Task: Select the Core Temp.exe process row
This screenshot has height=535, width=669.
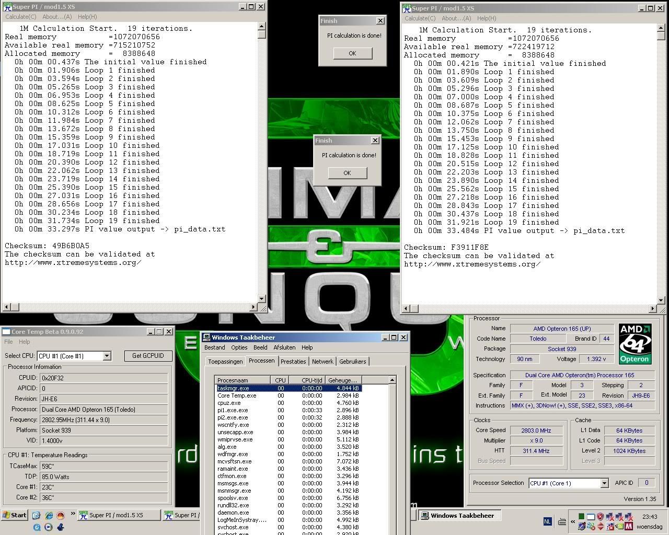Action: pyautogui.click(x=288, y=396)
